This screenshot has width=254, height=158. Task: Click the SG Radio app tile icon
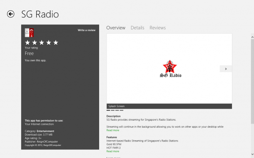tap(29, 33)
